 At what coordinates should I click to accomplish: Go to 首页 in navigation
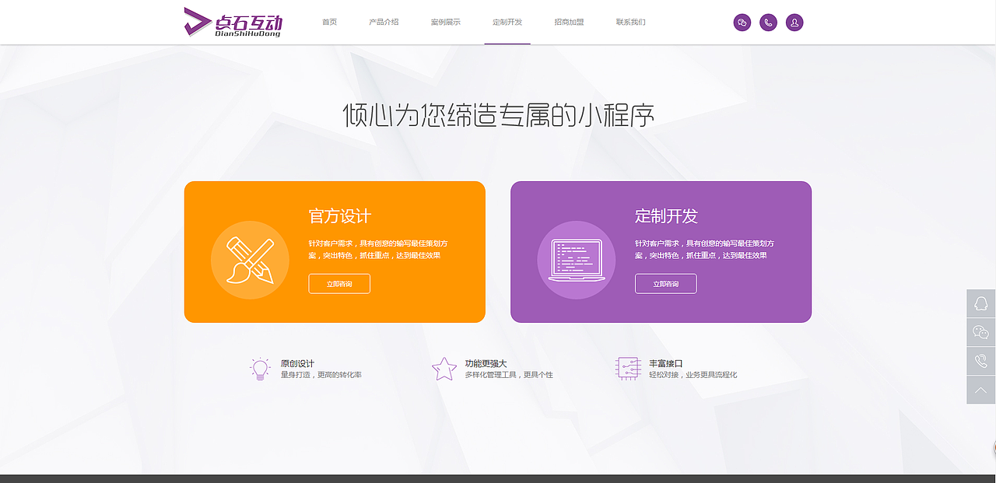pyautogui.click(x=330, y=22)
